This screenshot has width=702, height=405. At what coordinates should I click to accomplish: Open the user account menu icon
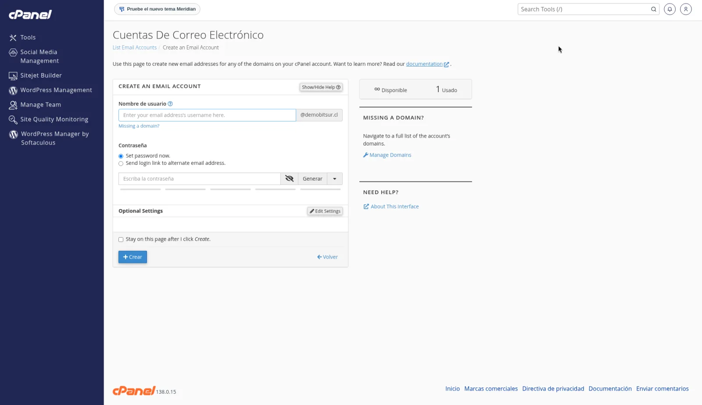(x=686, y=9)
